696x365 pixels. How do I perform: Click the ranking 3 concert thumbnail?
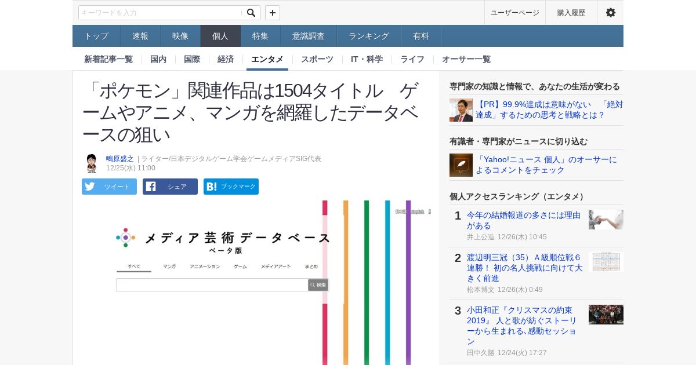606,315
